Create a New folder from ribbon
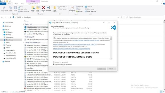 [x=55, y=9]
